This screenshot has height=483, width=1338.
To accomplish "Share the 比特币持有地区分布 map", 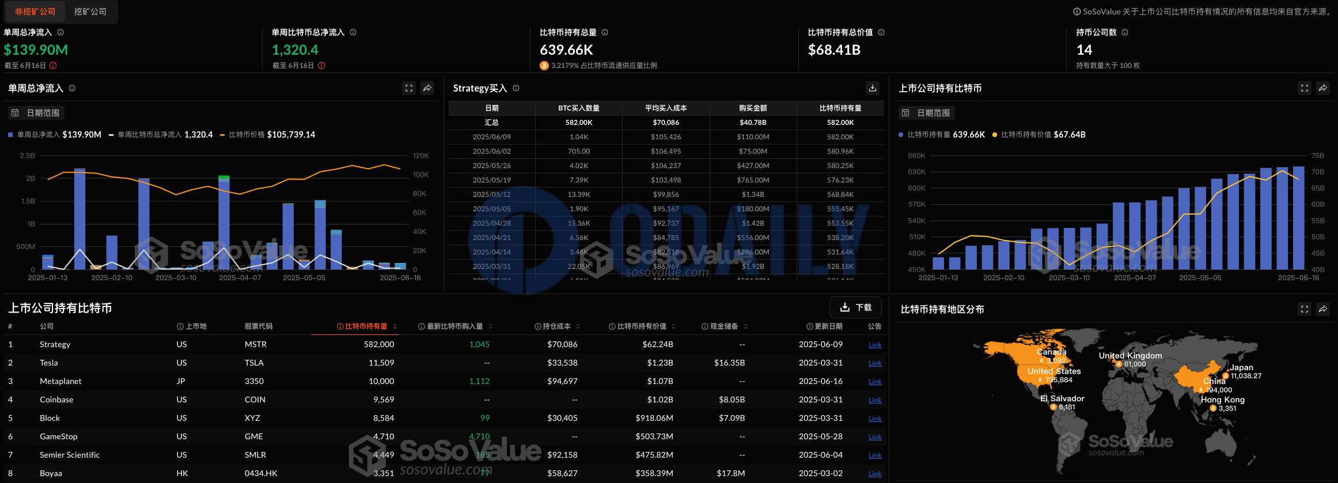I will (1323, 309).
